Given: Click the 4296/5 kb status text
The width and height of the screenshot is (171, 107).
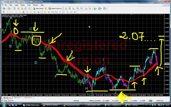Looking at the screenshot, I should point(160,101).
